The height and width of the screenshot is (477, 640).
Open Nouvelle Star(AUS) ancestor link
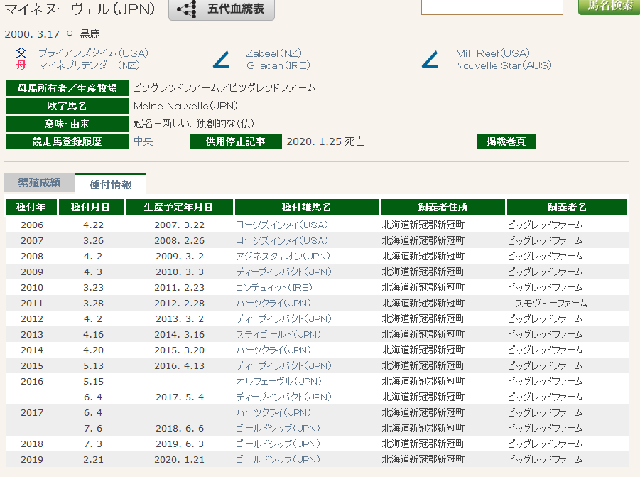coord(503,65)
